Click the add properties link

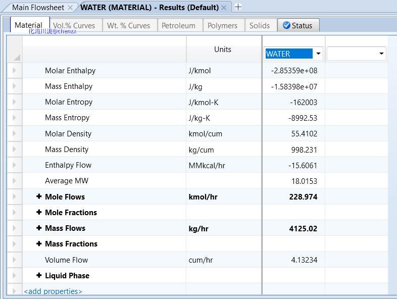coord(53,291)
